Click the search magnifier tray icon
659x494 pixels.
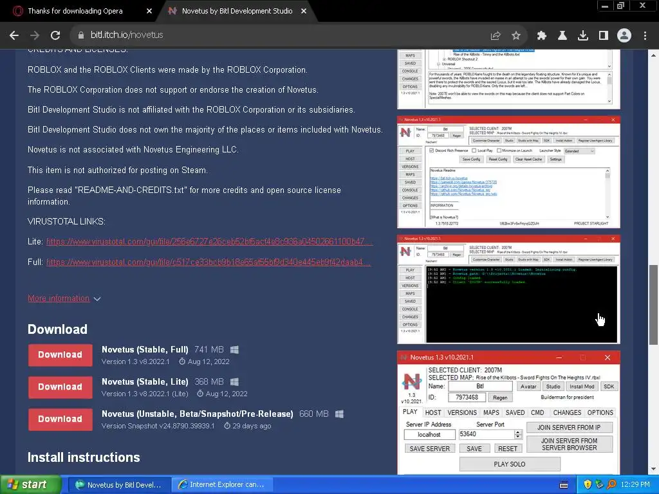(x=611, y=485)
